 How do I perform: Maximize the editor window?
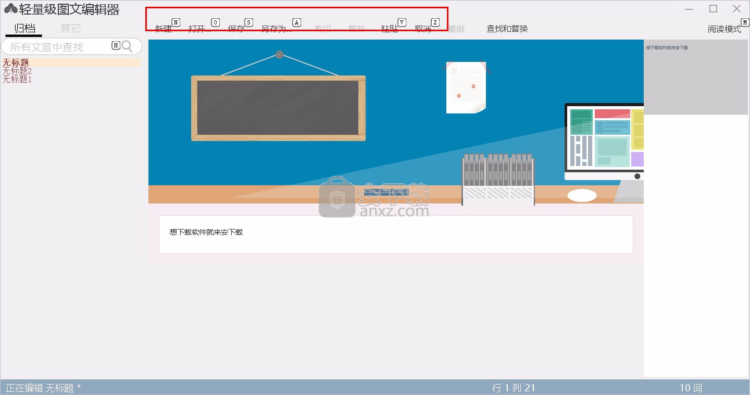pyautogui.click(x=713, y=9)
